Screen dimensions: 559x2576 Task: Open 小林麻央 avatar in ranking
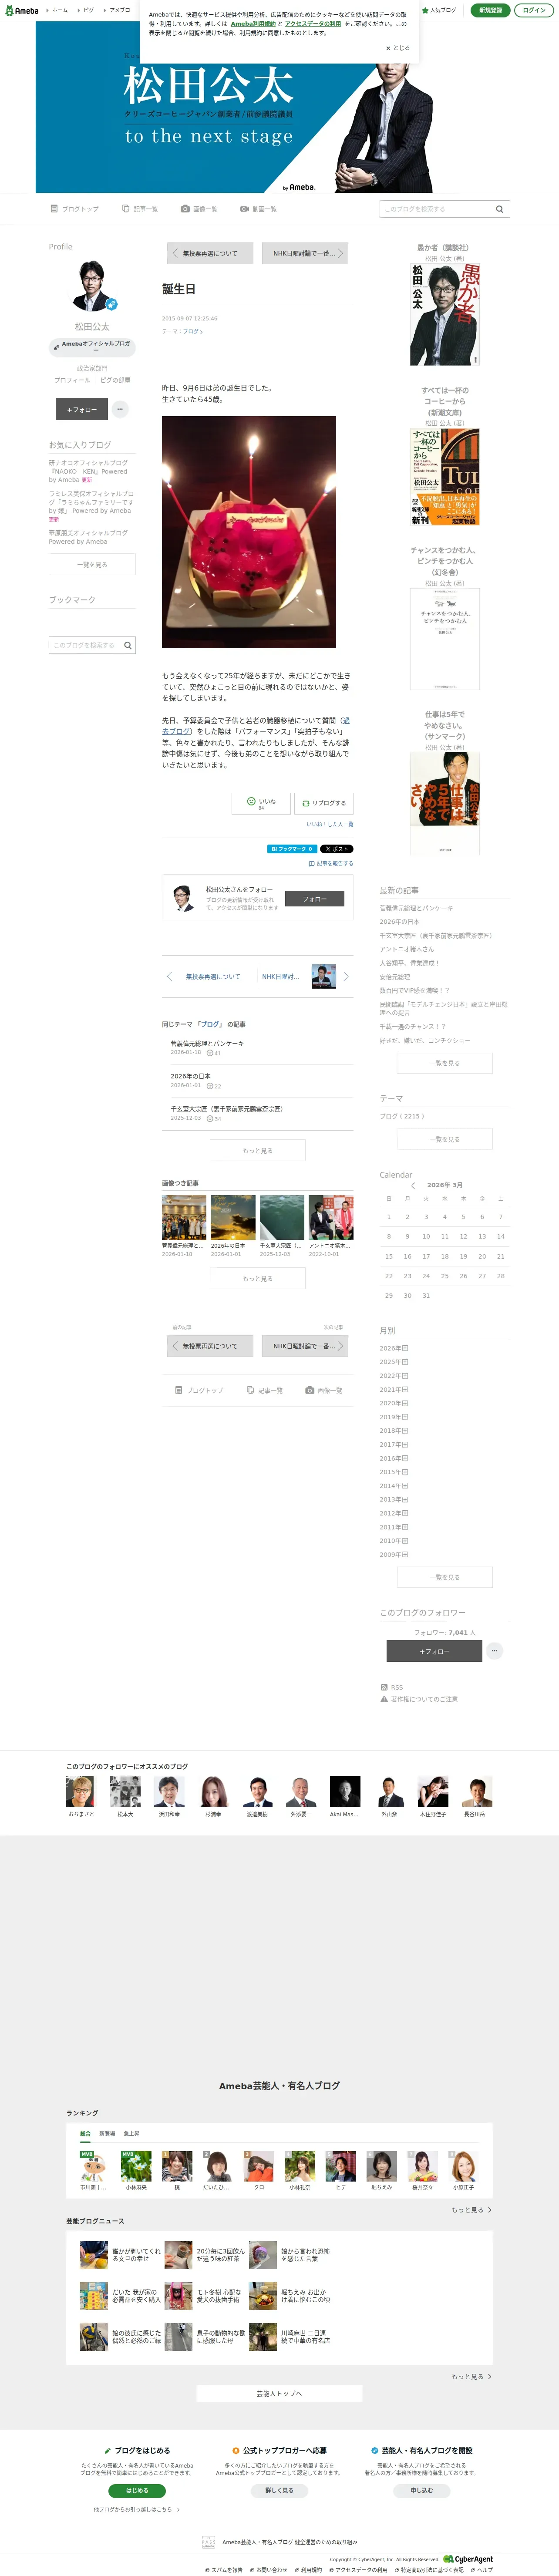coord(136,2166)
